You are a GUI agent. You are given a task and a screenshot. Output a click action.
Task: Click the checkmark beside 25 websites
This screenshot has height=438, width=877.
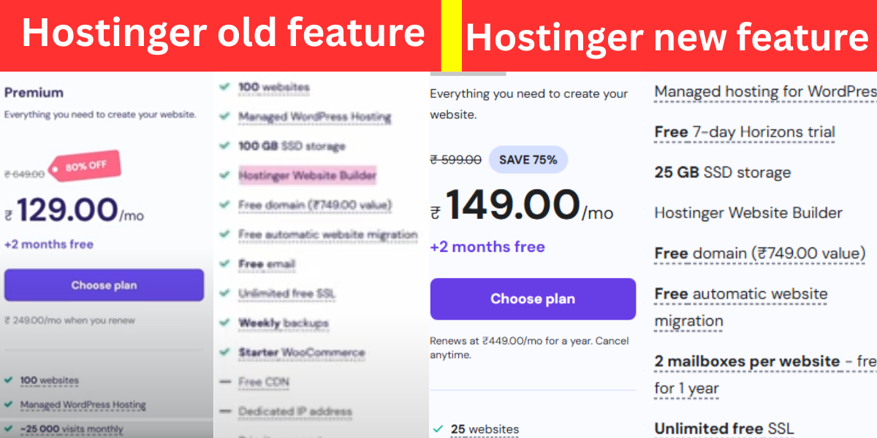click(x=437, y=429)
